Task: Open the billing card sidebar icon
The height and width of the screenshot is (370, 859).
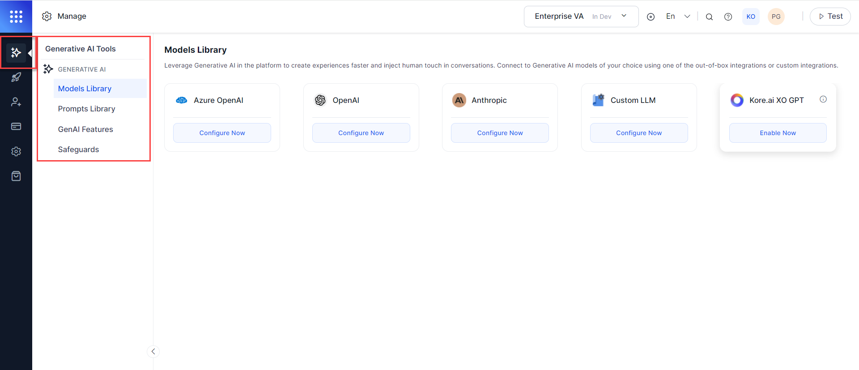Action: 16,127
